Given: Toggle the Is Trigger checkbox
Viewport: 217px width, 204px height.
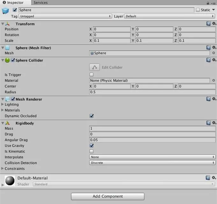Looking at the screenshot, I should point(91,75).
